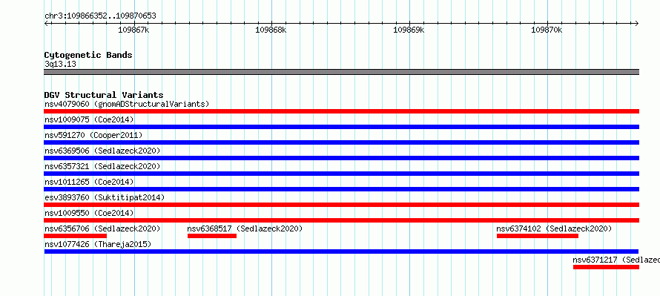The height and width of the screenshot is (296, 660).
Task: Click the 109870k ruler tick label
Action: (547, 30)
